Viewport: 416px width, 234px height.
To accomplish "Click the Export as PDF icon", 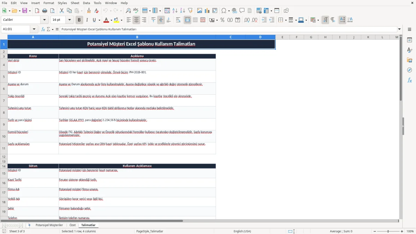I will (x=37, y=11).
